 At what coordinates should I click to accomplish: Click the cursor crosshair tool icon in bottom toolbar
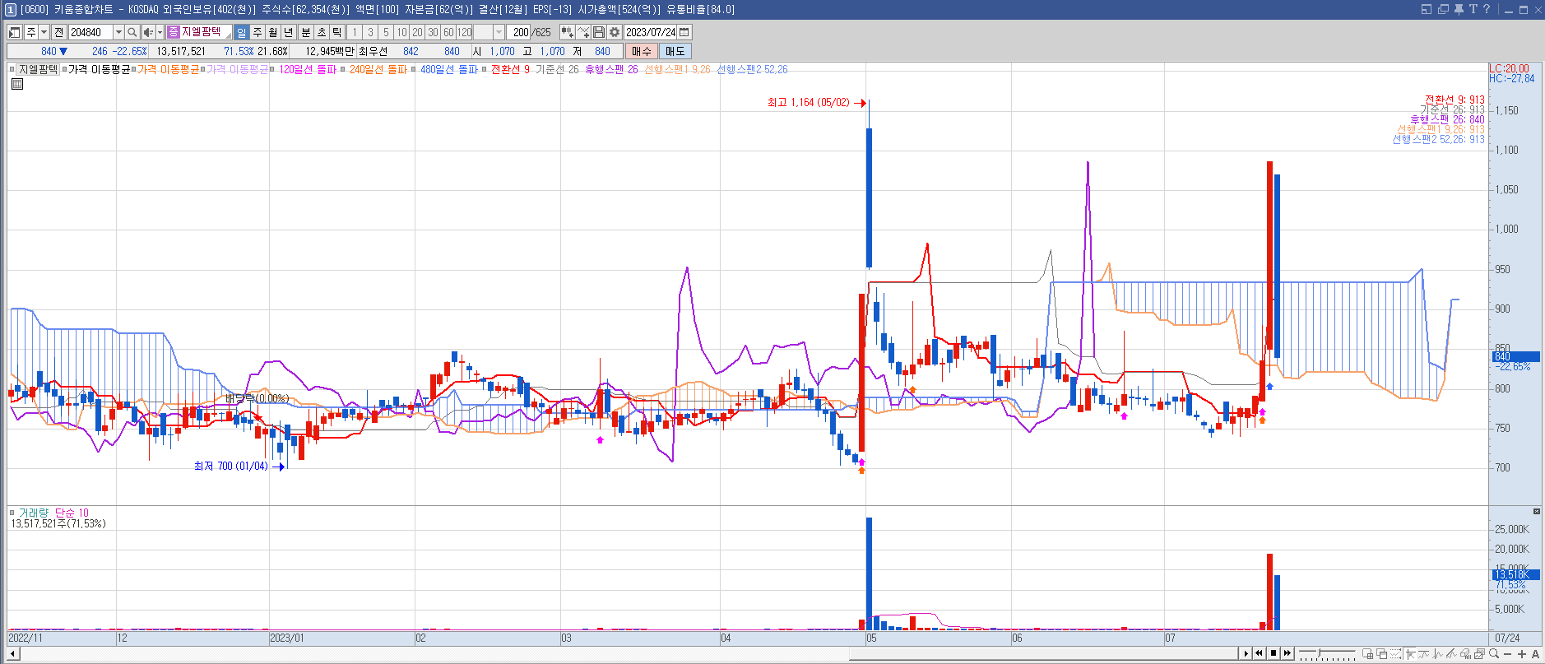pyautogui.click(x=1410, y=654)
